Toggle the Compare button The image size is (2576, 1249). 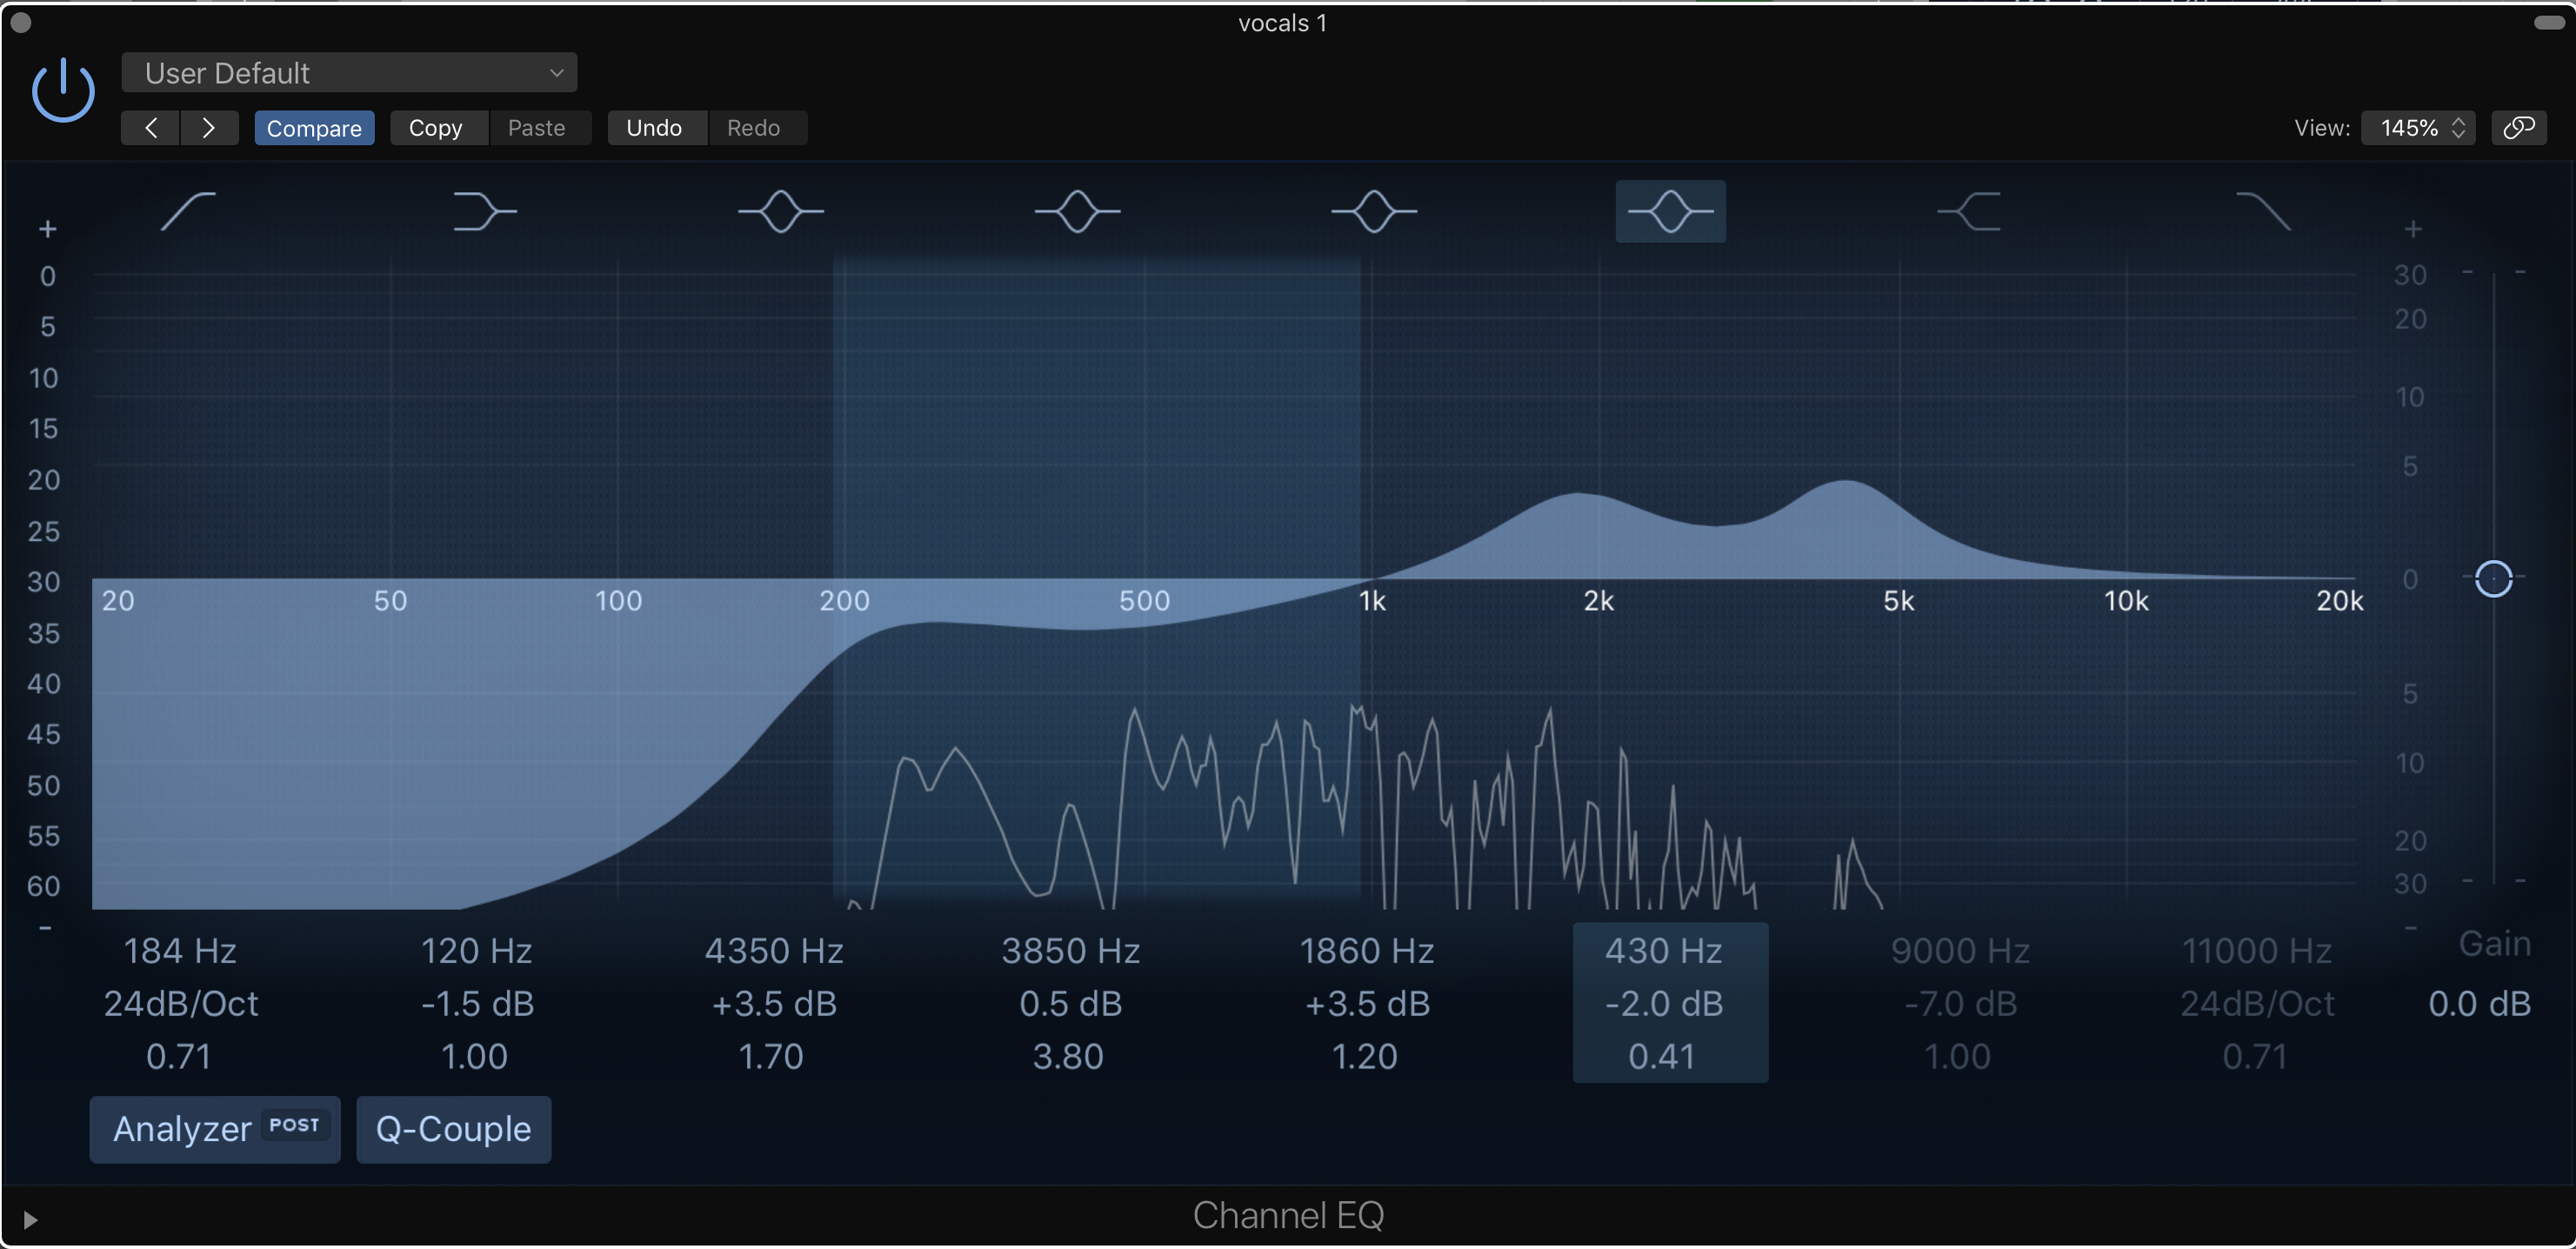(x=314, y=128)
